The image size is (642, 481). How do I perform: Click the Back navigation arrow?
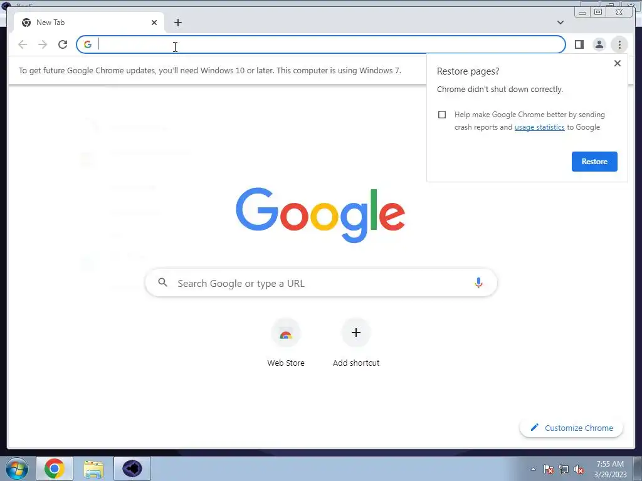[x=23, y=44]
